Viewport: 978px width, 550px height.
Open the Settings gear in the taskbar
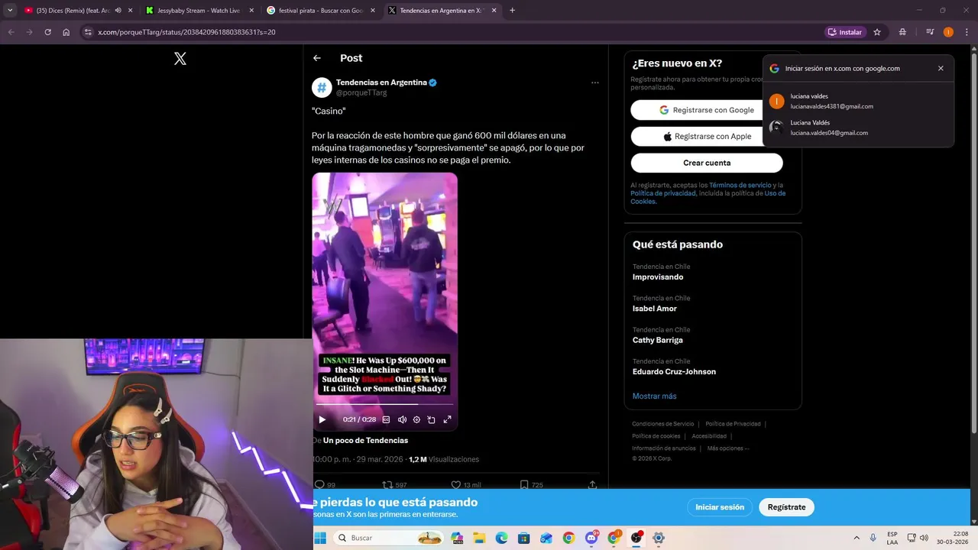click(658, 538)
